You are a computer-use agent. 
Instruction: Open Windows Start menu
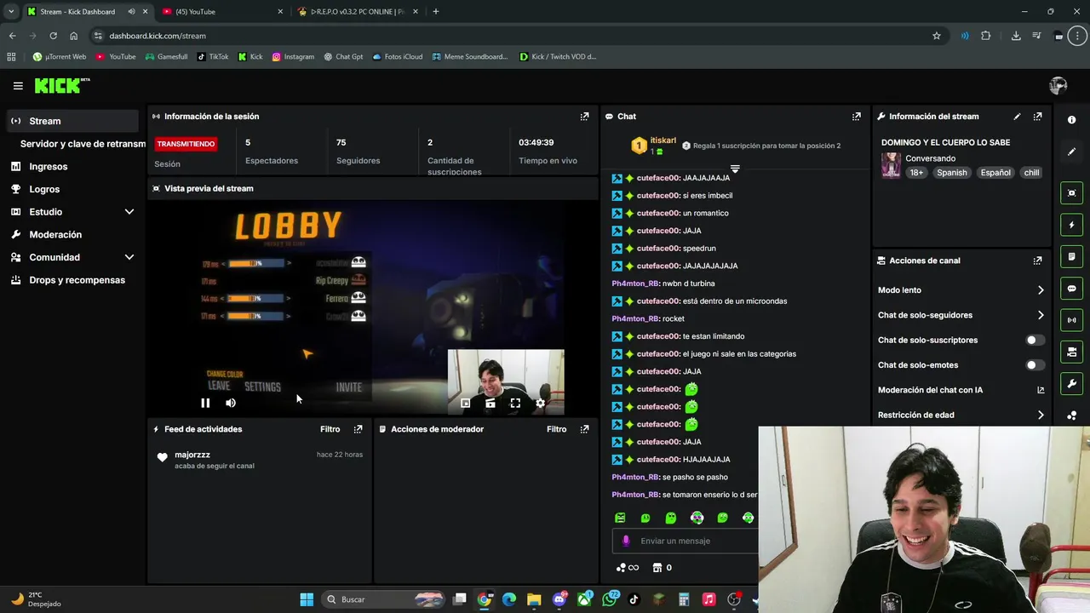click(307, 600)
